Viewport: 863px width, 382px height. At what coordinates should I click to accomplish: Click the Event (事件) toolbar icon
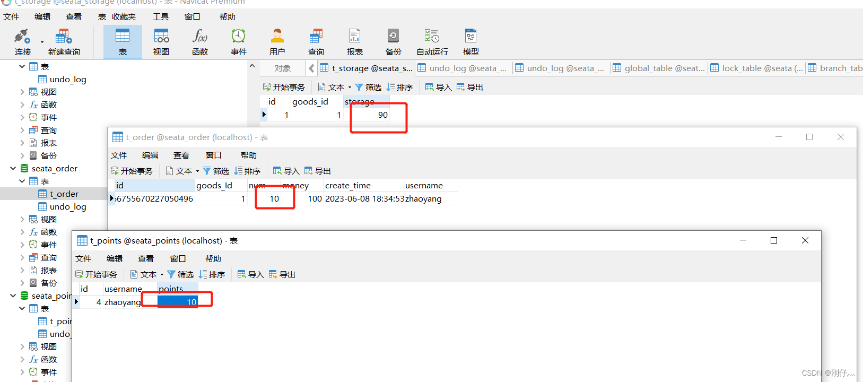(239, 42)
